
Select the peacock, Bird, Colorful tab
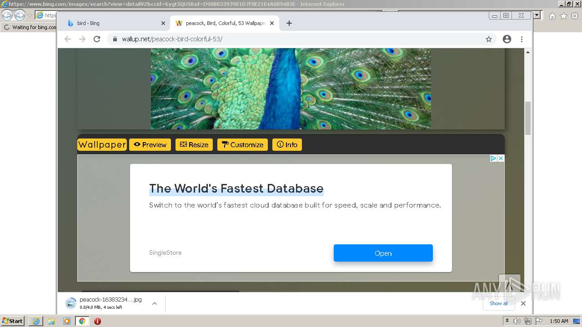coord(225,23)
